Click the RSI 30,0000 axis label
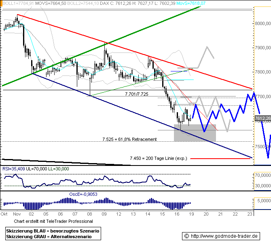Image resolution: width=271 pixels, height=241 pixels. click(x=263, y=186)
